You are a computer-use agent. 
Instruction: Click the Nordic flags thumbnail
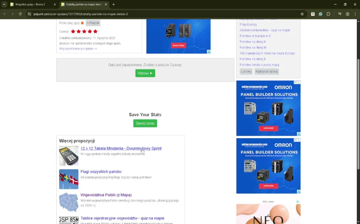pos(69,179)
